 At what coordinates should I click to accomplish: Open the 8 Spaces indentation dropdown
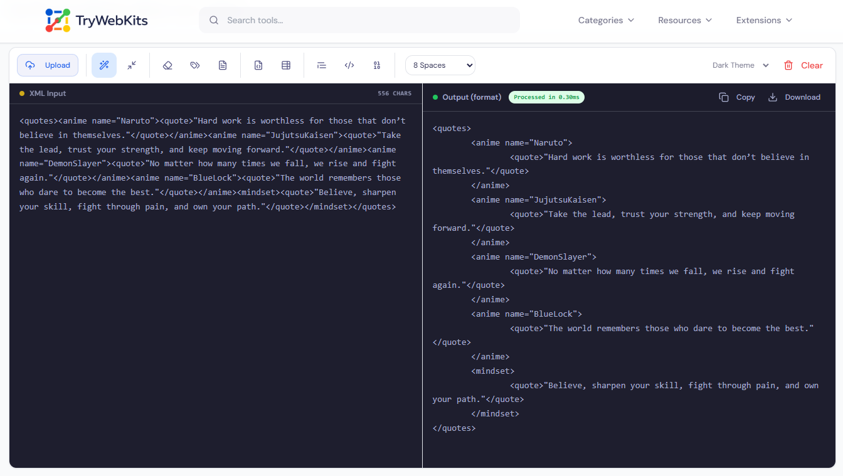440,65
